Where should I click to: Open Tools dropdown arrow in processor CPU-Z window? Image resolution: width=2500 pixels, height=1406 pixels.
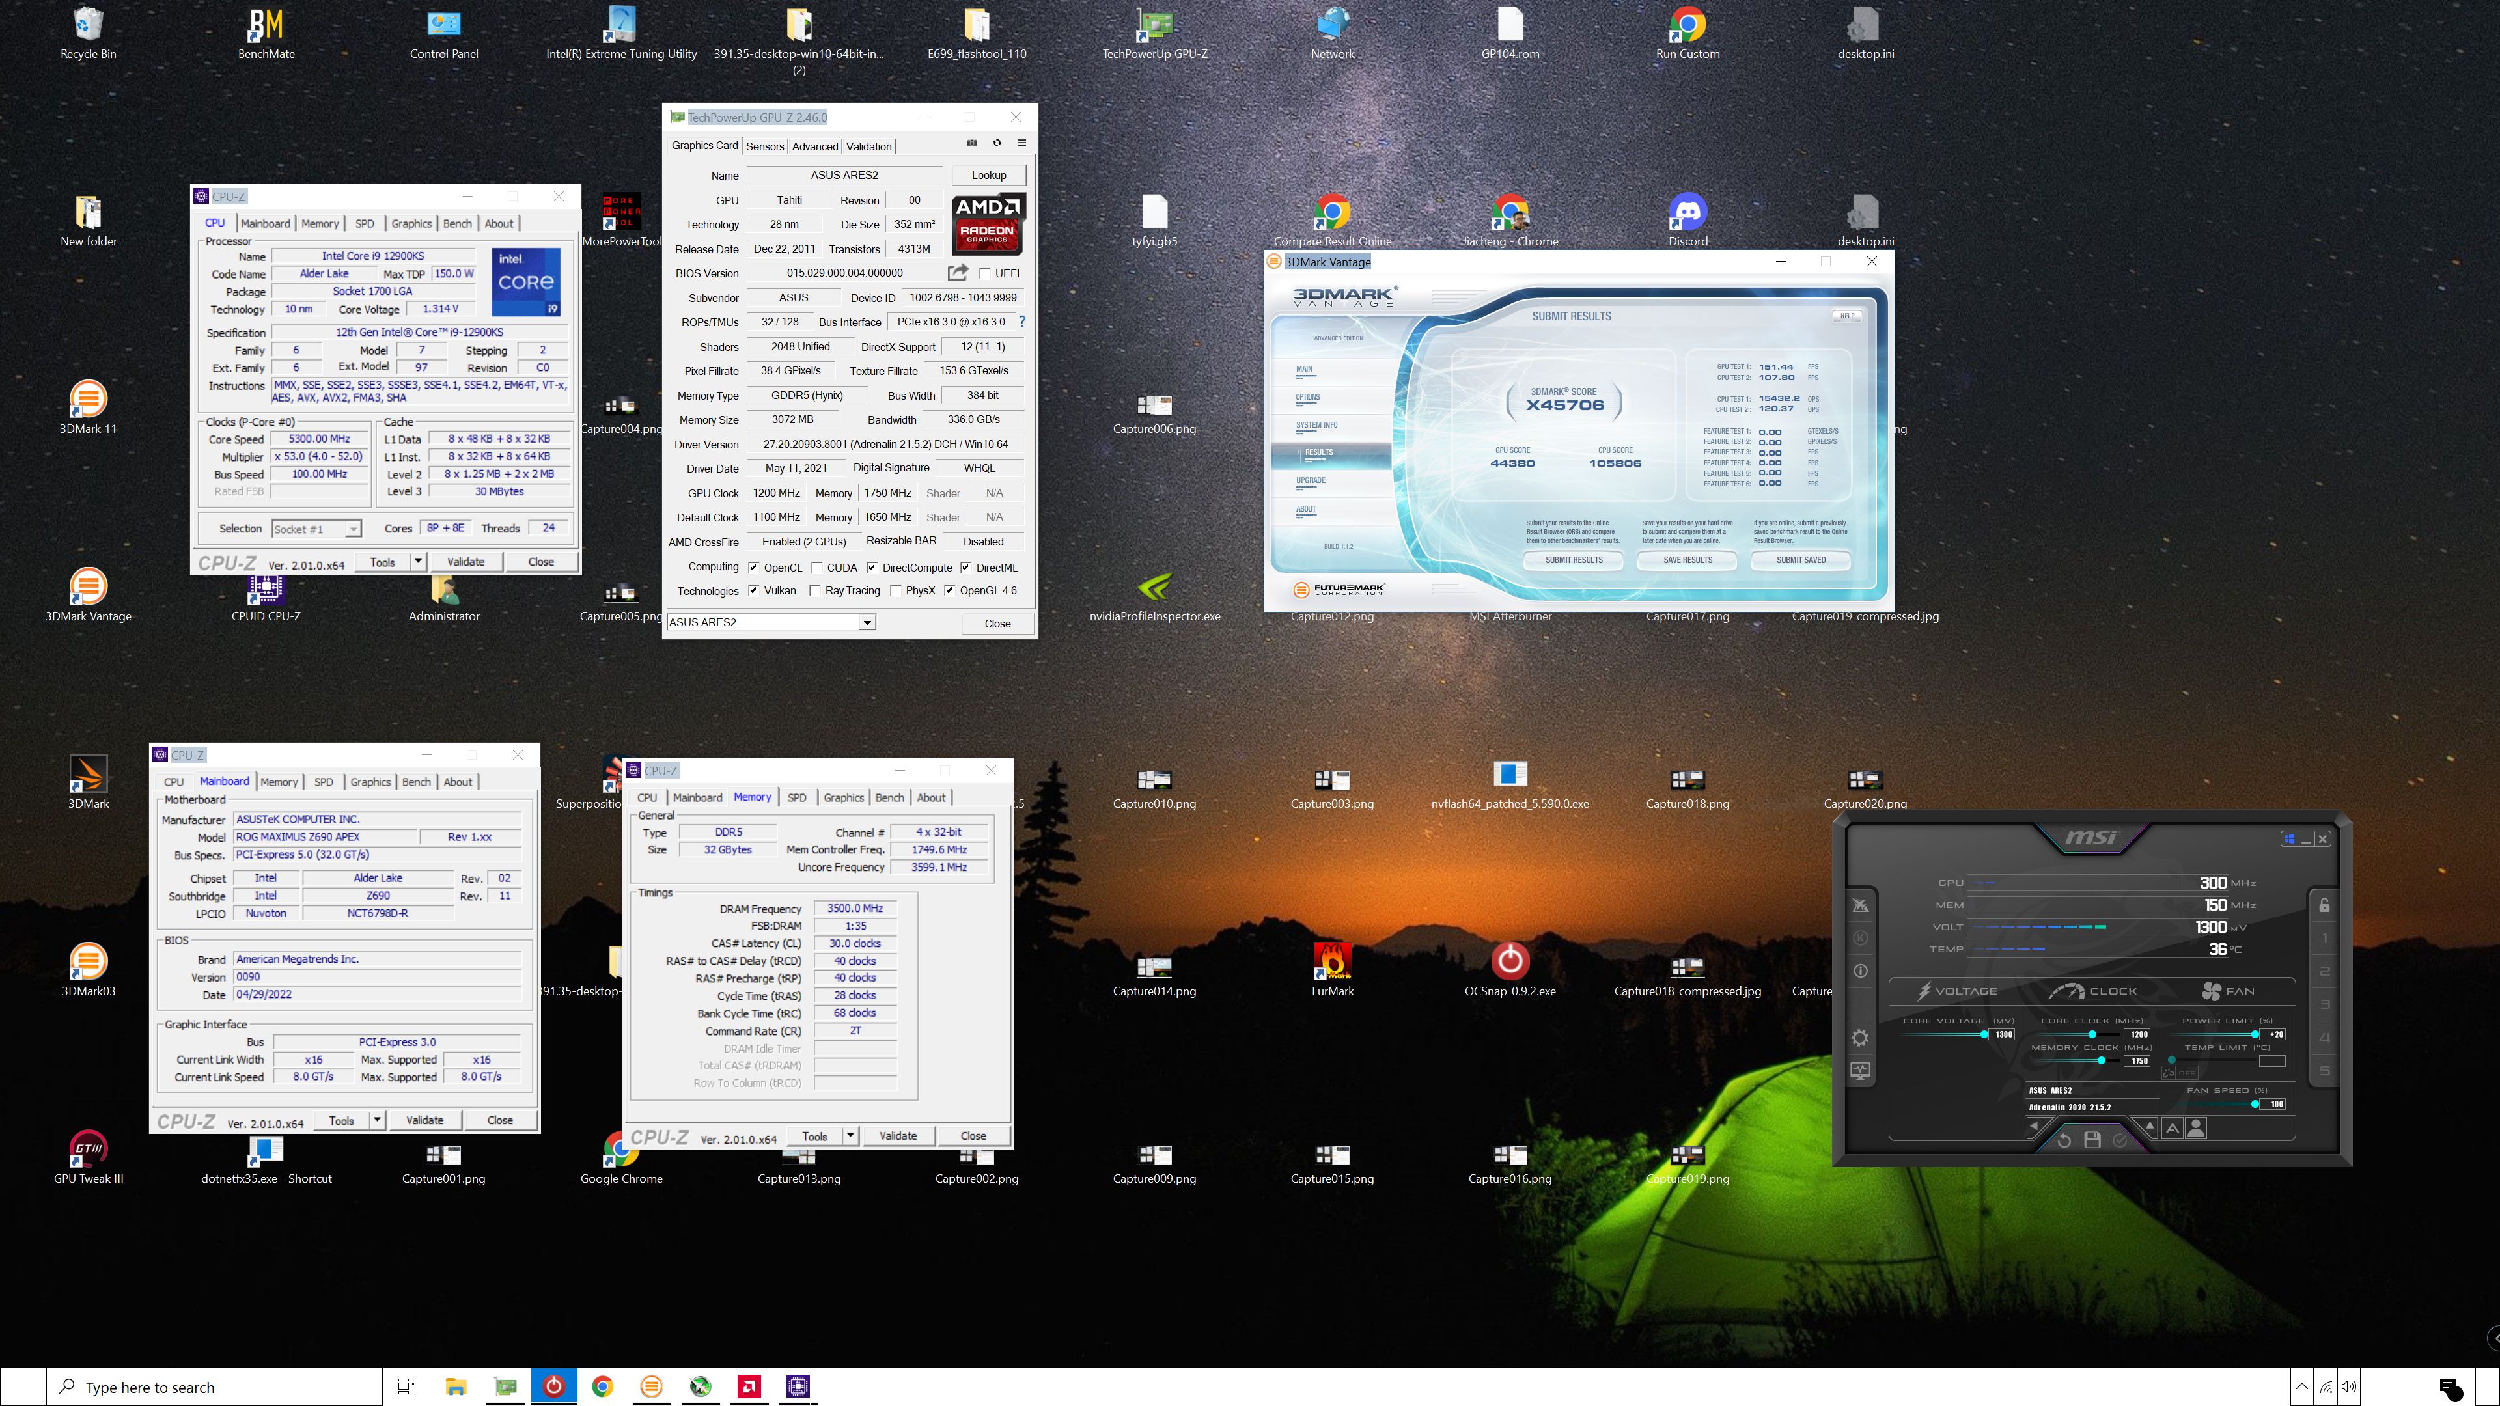pos(417,562)
